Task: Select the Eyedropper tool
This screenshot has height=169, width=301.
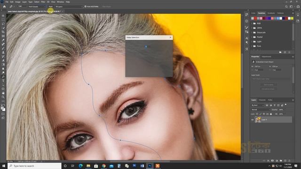Action: [x=3, y=40]
